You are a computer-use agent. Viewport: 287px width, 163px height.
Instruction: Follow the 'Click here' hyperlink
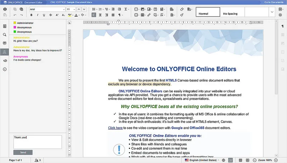point(115,128)
